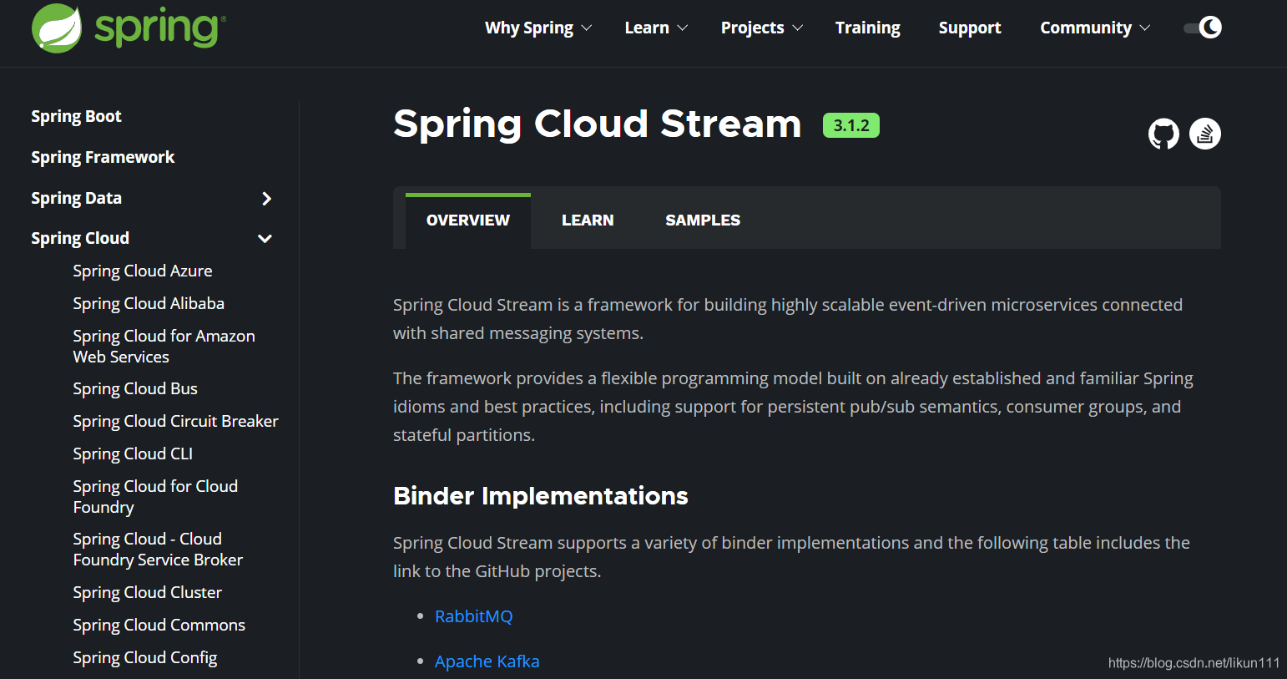Open Spring Cloud Commons
Image resolution: width=1287 pixels, height=679 pixels.
coord(159,625)
